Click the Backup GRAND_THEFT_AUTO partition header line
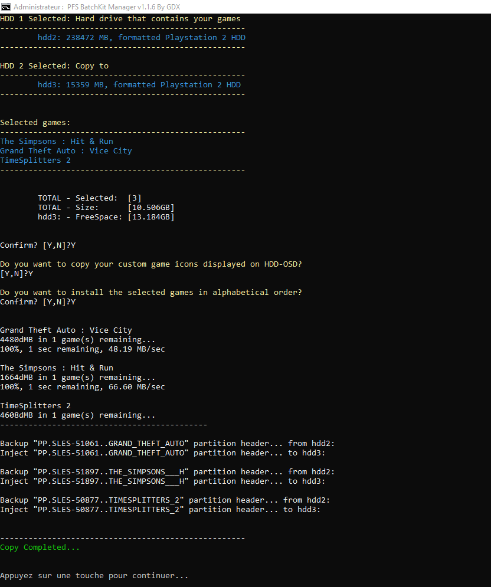 coord(168,444)
